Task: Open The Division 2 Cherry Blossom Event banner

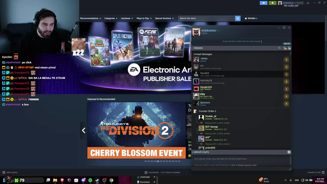Action: coord(136,130)
